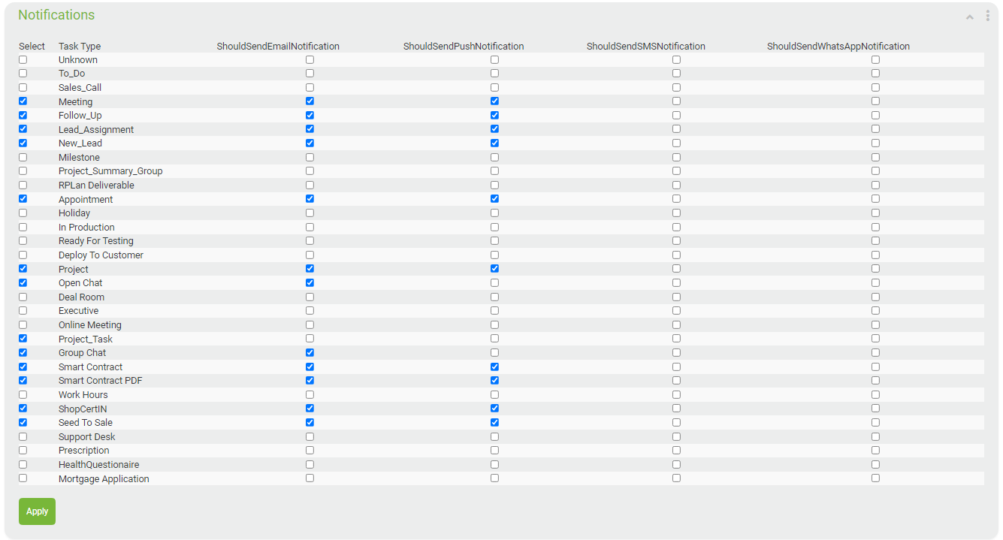Viewport: 1003px width, 540px height.
Task: Enable email notification for Sales_Call
Action: point(310,87)
